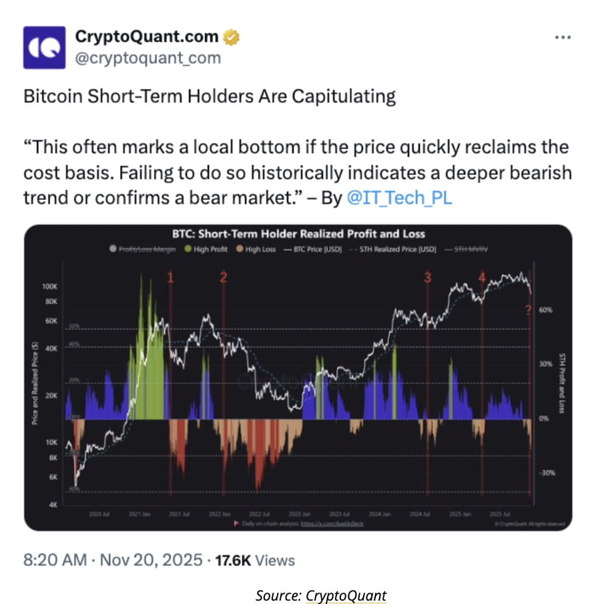Toggle High Profit green legend marker

(x=188, y=249)
